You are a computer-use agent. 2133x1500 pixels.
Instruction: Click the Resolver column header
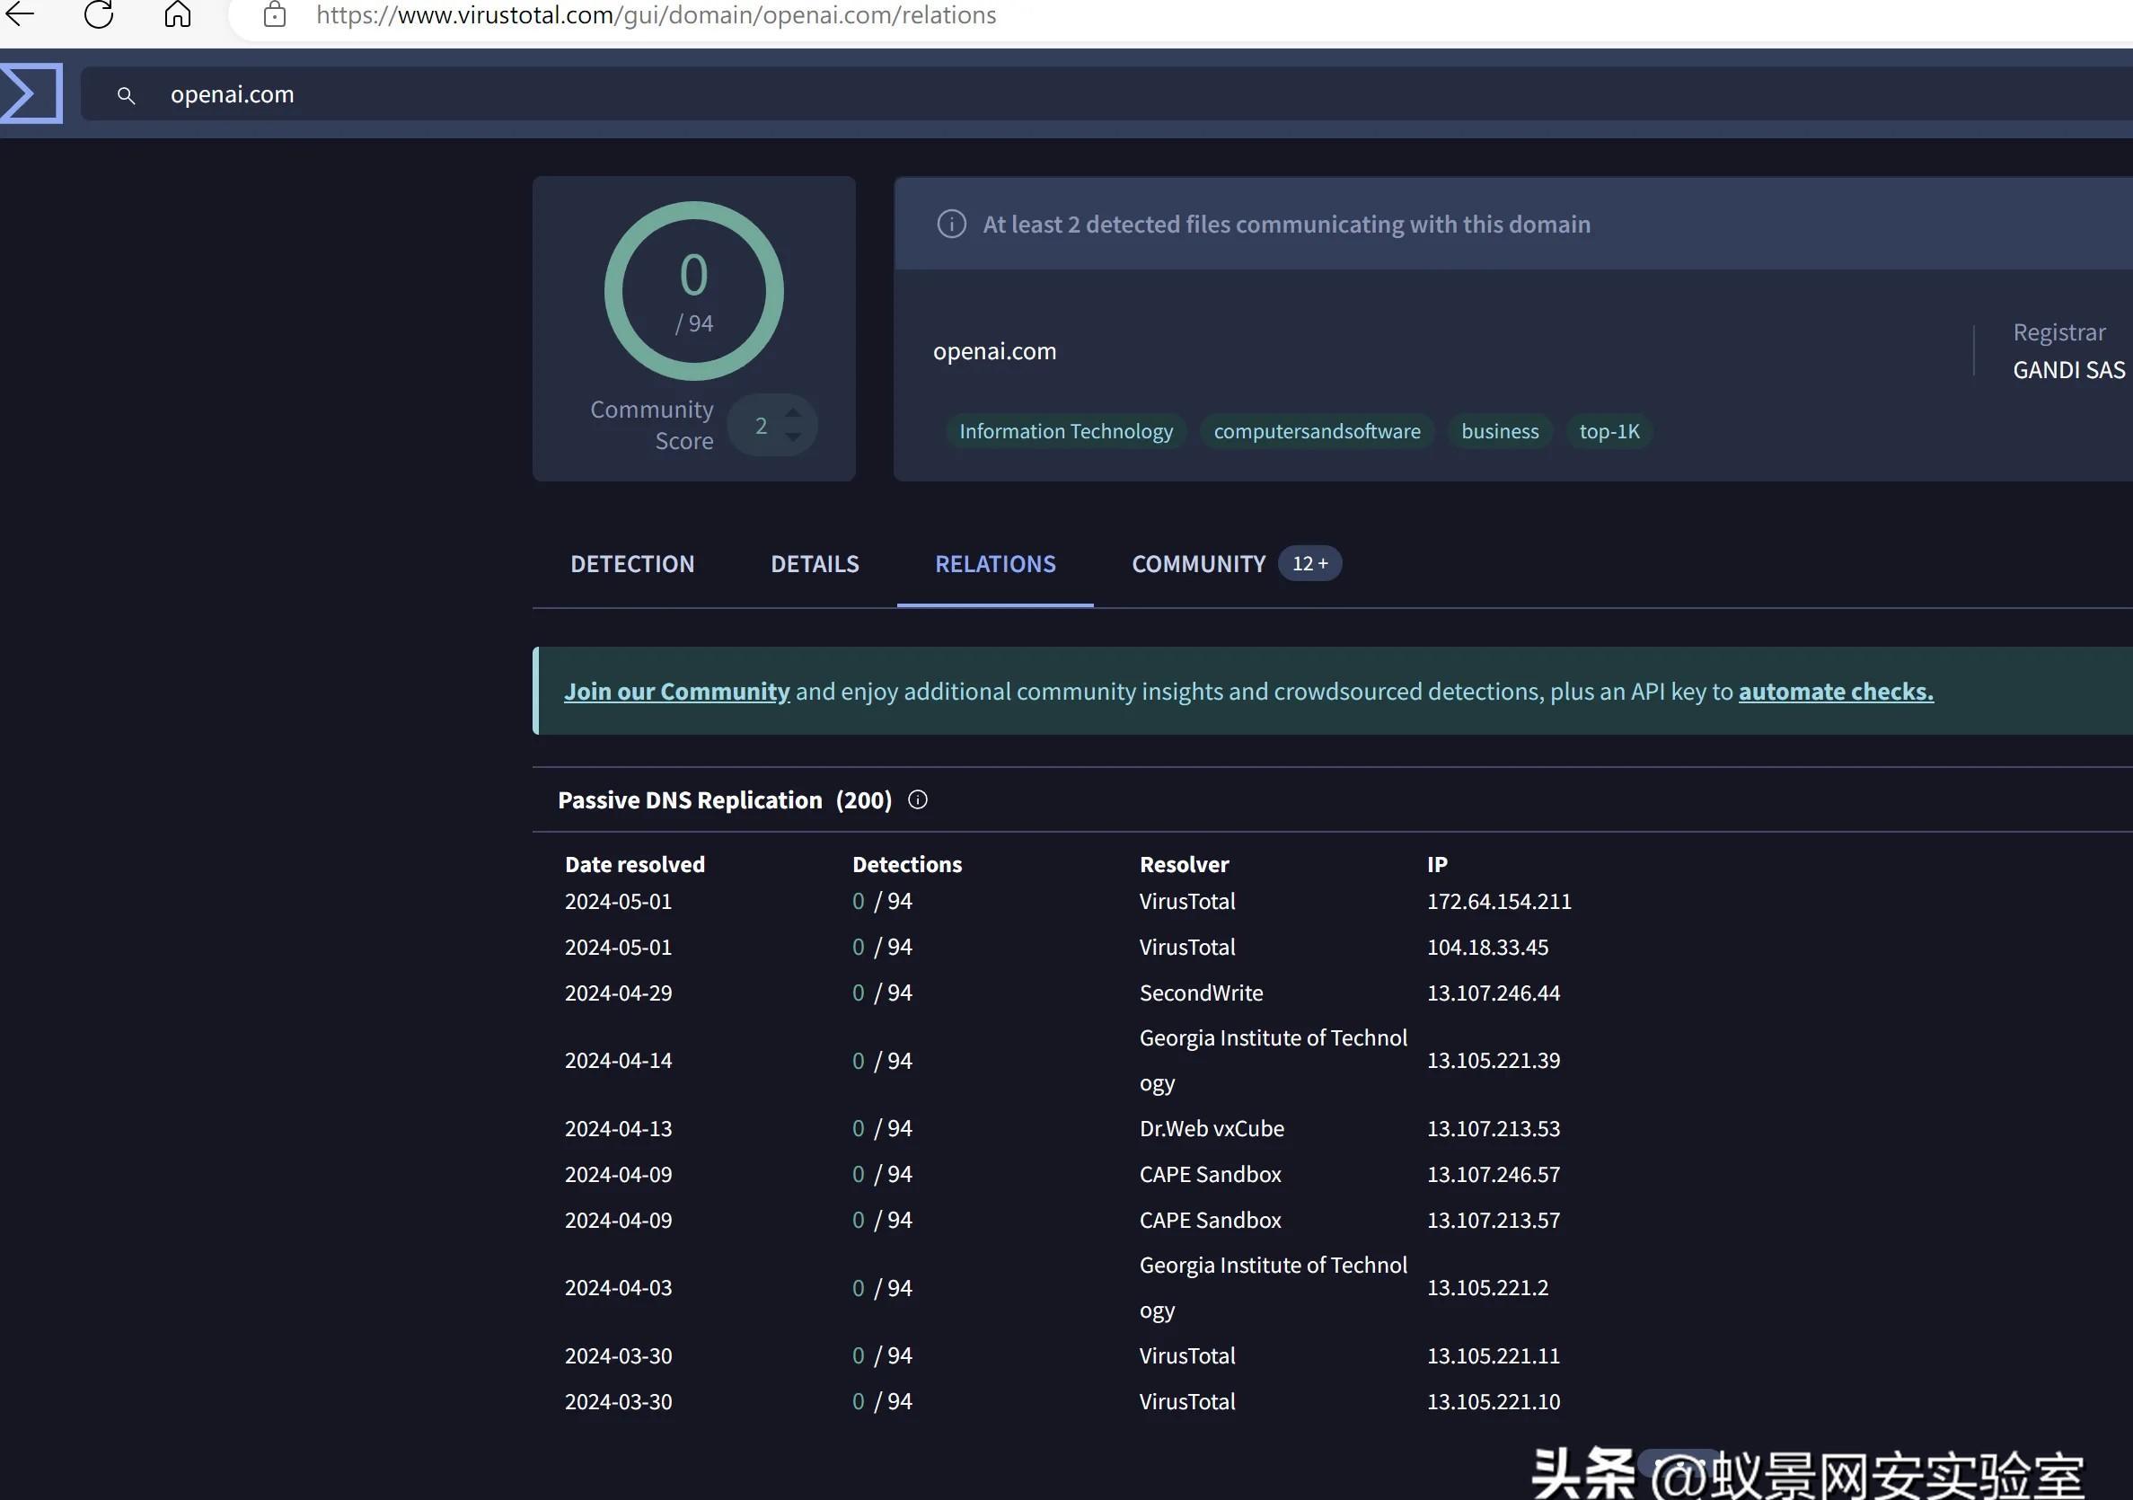tap(1184, 864)
